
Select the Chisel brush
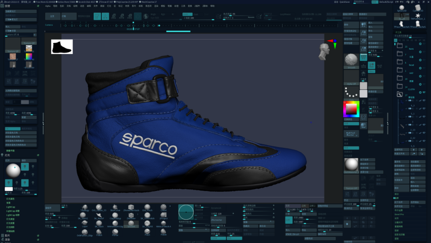tap(164, 208)
